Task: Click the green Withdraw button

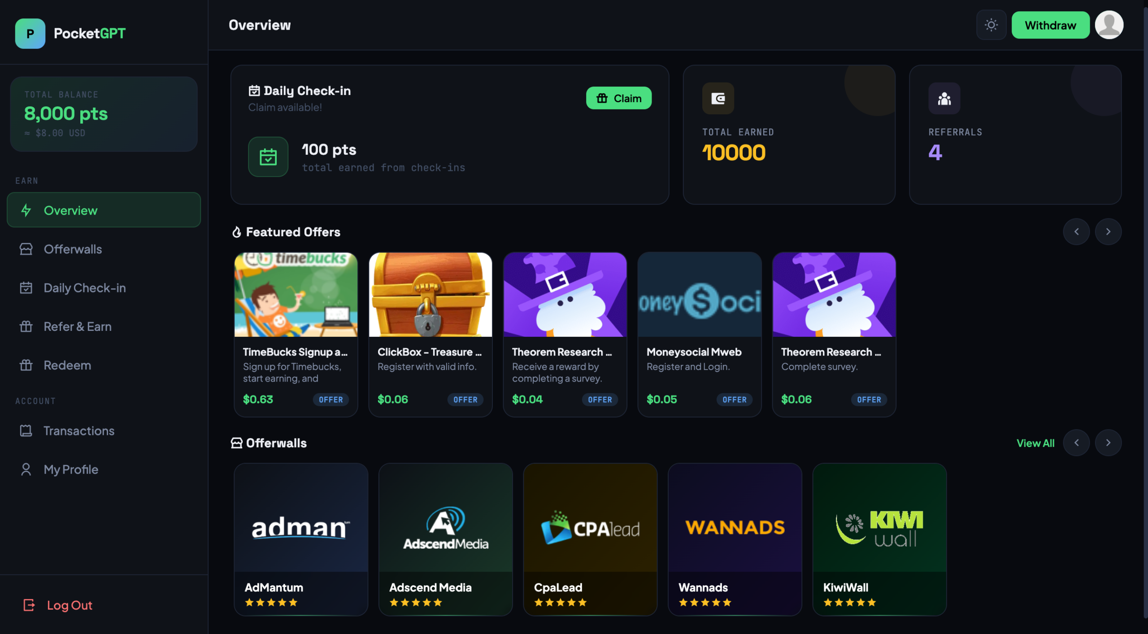Action: click(x=1050, y=25)
